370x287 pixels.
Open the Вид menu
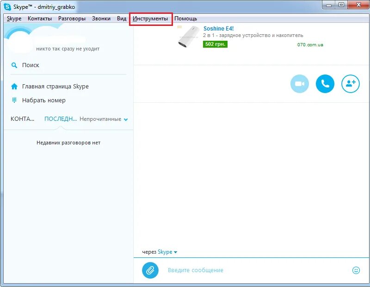point(122,19)
